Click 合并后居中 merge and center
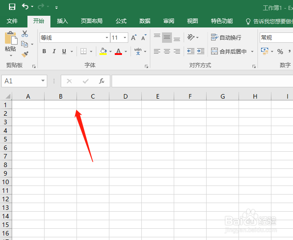Screen dimensions: 293x240 229,51
